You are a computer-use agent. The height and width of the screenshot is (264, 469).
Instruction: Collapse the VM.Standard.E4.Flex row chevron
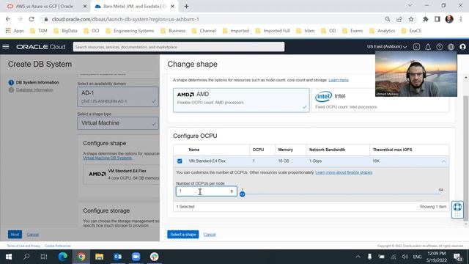point(443,161)
